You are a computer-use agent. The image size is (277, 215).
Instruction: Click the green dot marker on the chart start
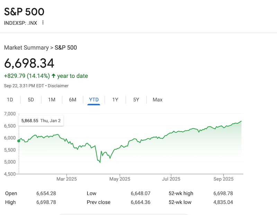pyautogui.click(x=19, y=141)
